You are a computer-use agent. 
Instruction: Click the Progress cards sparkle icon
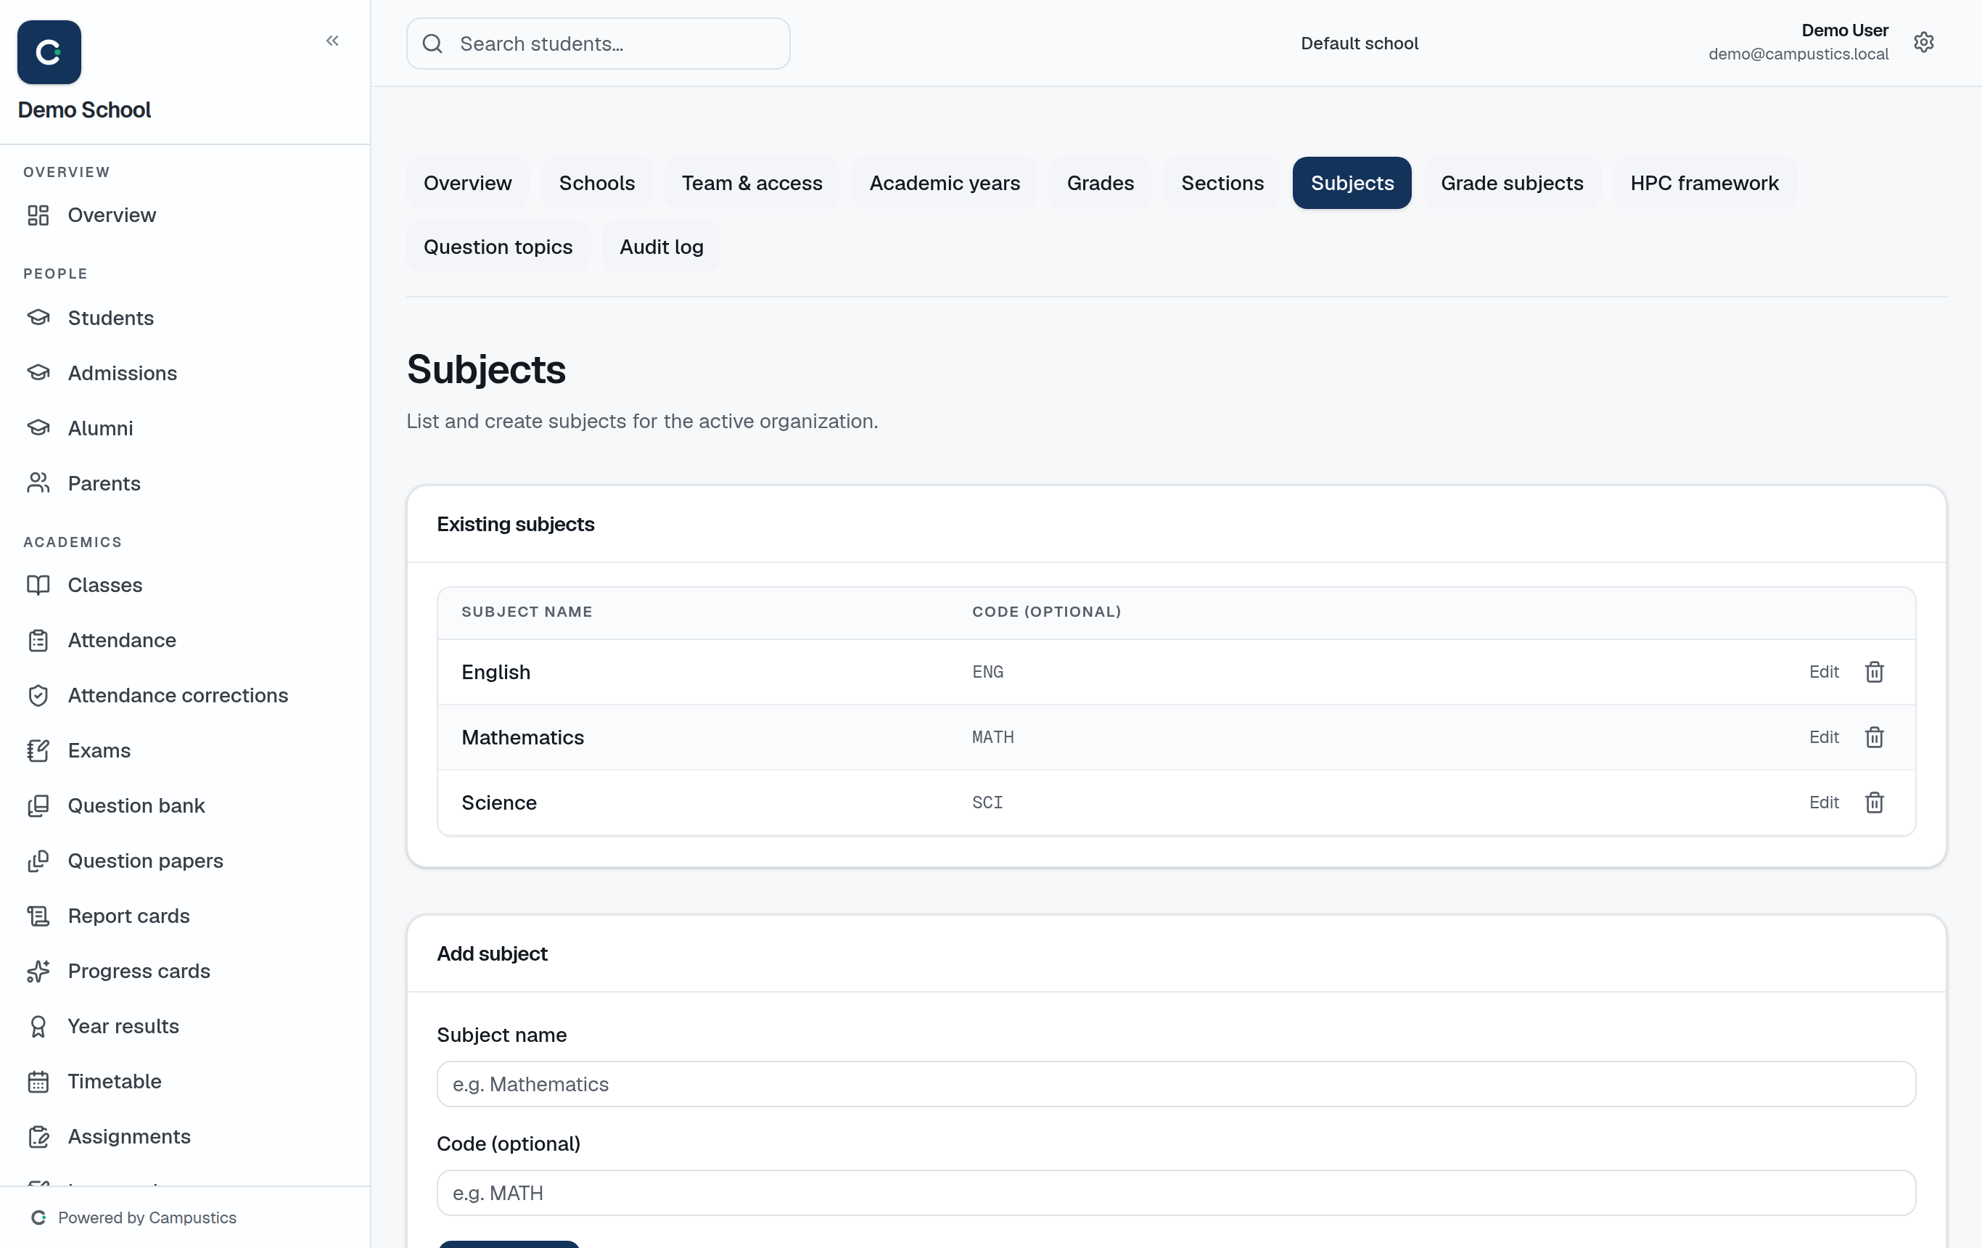[x=38, y=972]
